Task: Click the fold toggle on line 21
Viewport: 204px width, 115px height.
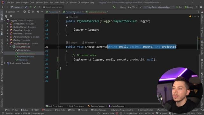Action: (58, 47)
